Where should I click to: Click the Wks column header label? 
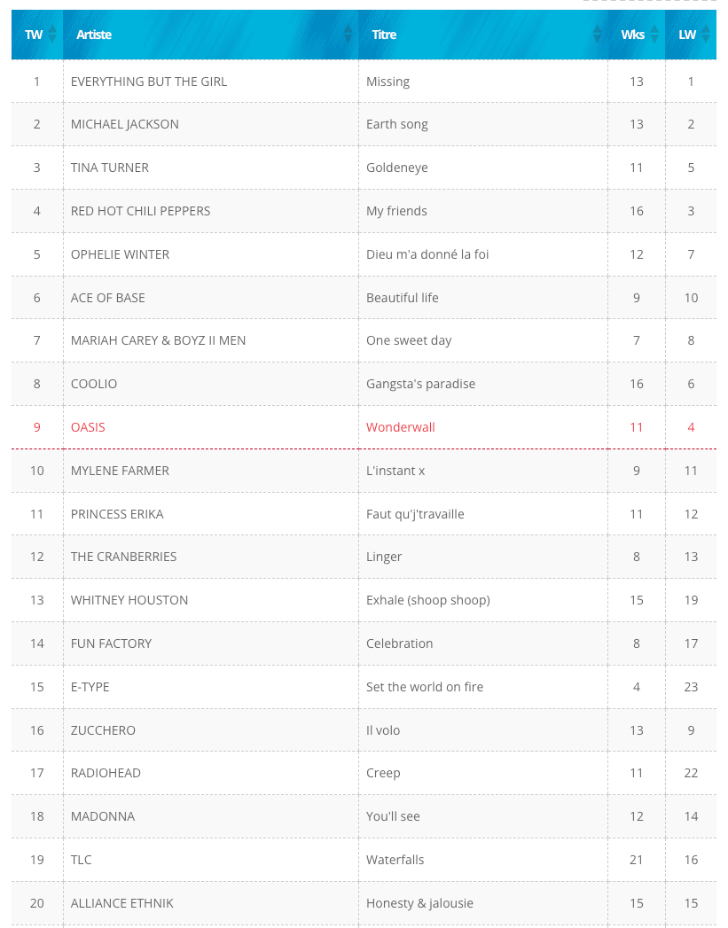coord(632,35)
